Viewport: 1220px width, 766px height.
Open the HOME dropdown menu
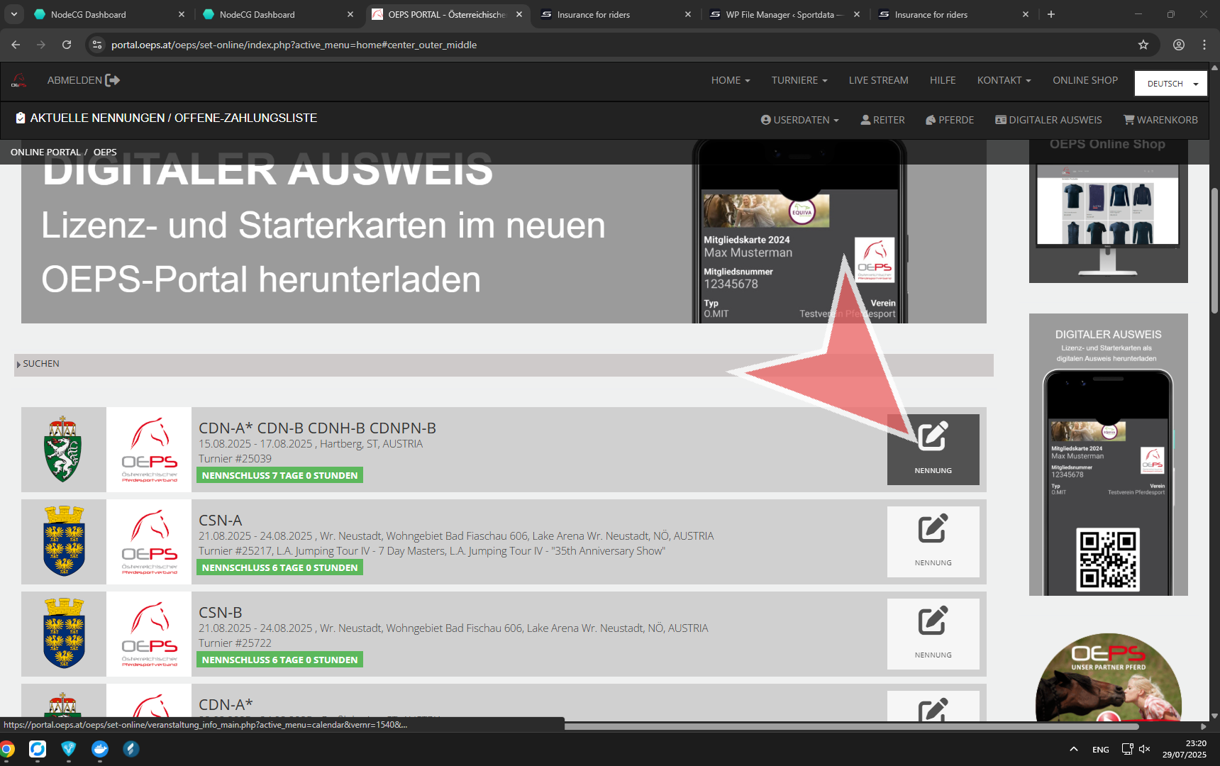(x=731, y=80)
